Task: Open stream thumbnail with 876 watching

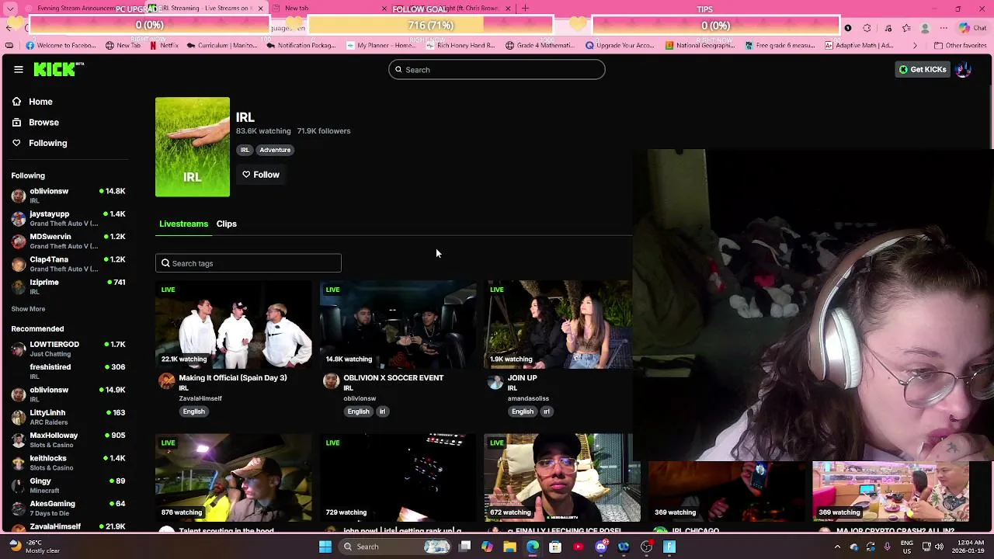Action: tap(234, 477)
